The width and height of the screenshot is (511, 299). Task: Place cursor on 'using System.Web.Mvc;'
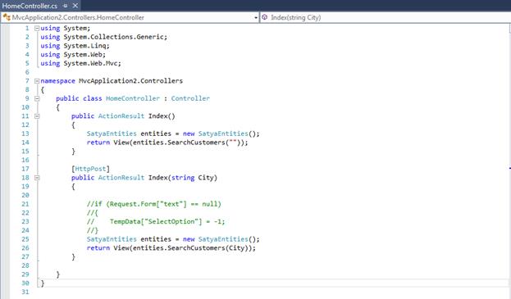[x=80, y=63]
